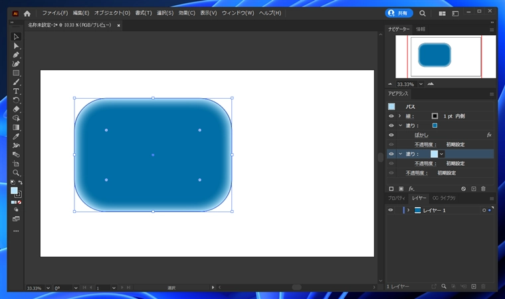Viewport: 505px width, 299px height.
Task: Switch workspace layout icon
Action: coord(455,13)
